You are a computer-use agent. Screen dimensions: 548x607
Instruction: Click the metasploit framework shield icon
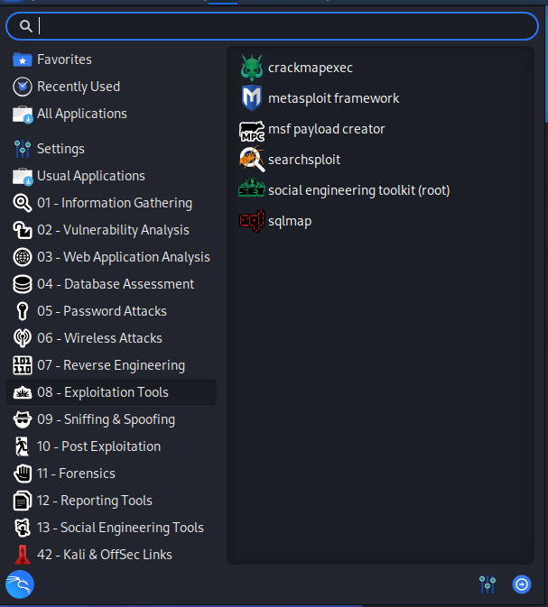(x=252, y=98)
